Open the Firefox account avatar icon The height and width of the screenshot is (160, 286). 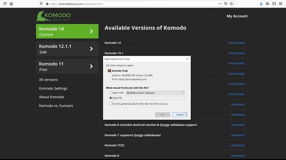click(x=281, y=4)
